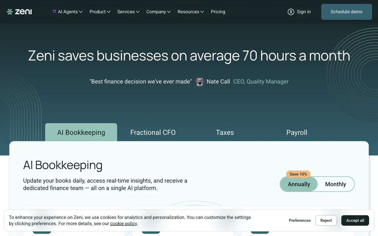Image resolution: width=378 pixels, height=236 pixels.
Task: Click the Save 10% badge
Action: click(298, 174)
